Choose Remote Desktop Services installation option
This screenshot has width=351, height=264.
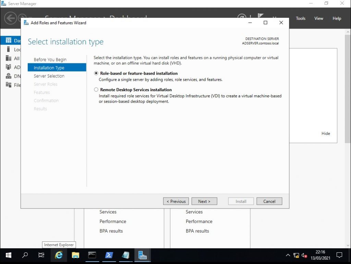(96, 90)
